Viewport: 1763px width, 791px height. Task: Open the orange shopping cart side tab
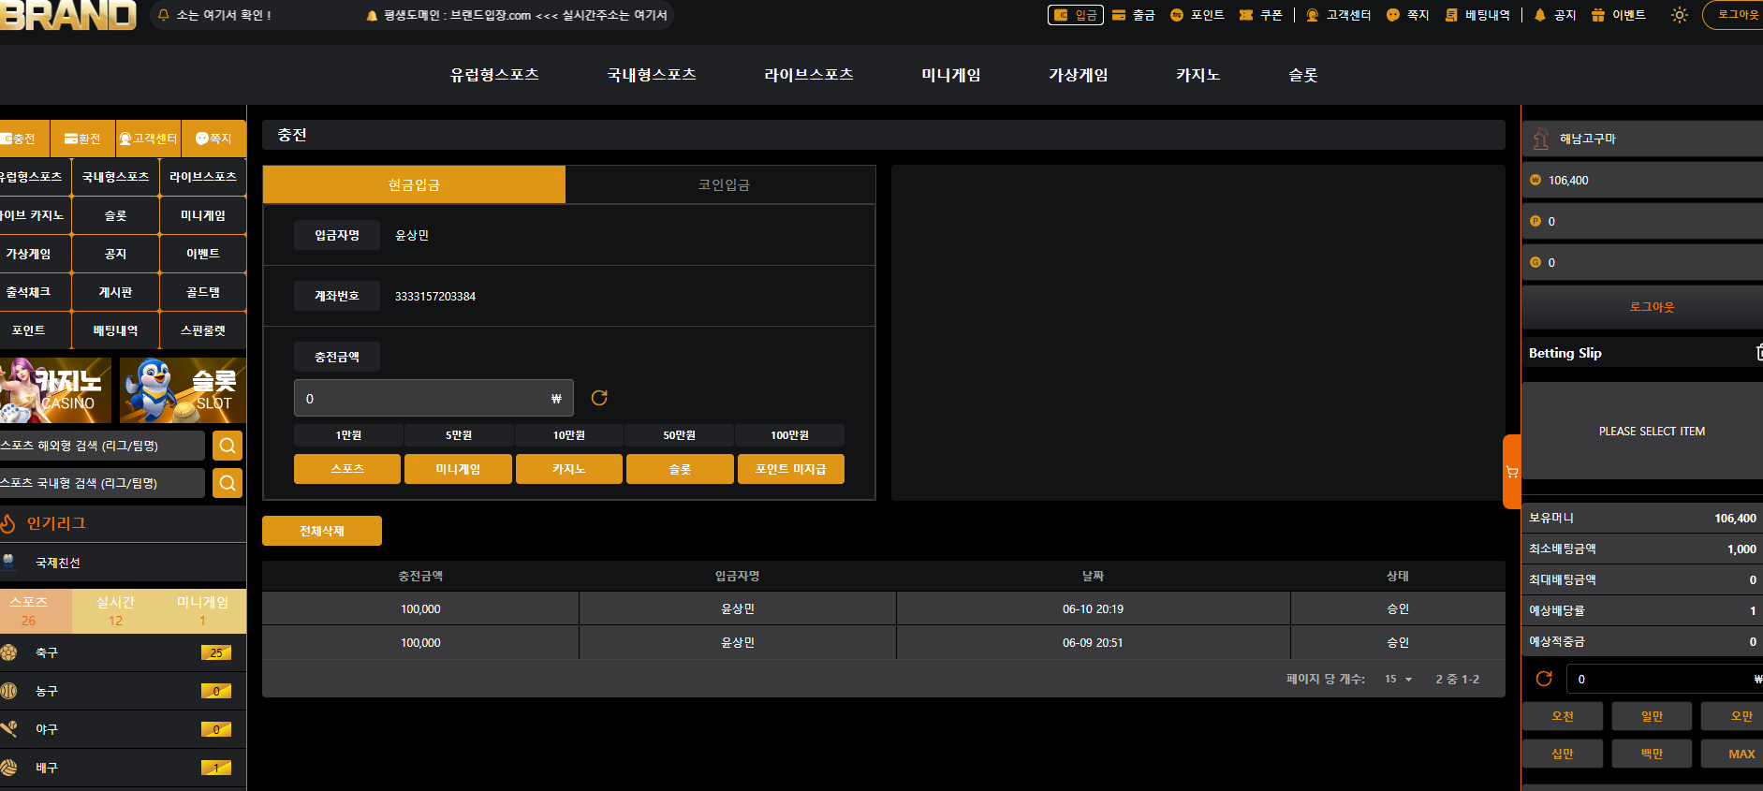coord(1511,472)
